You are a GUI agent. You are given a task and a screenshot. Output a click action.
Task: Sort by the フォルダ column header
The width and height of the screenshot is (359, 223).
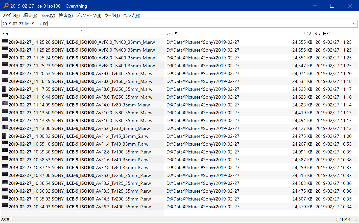coord(226,33)
